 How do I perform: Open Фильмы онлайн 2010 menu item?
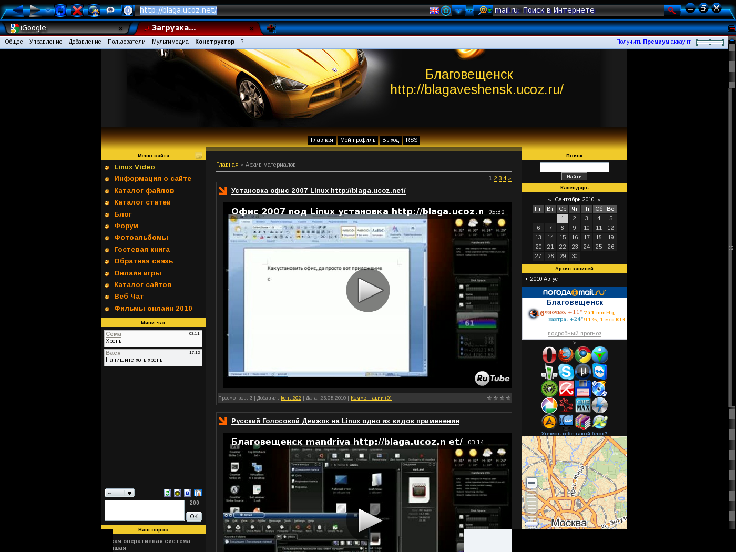(153, 309)
